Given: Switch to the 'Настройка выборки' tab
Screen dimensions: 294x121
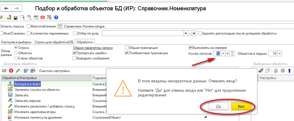Looking at the screenshot, I should point(16,42).
